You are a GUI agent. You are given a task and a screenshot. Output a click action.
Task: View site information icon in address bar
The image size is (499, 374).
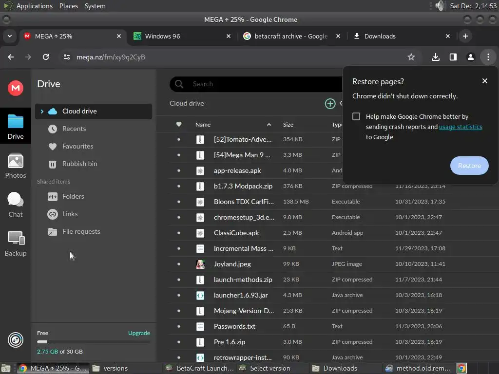tap(66, 57)
